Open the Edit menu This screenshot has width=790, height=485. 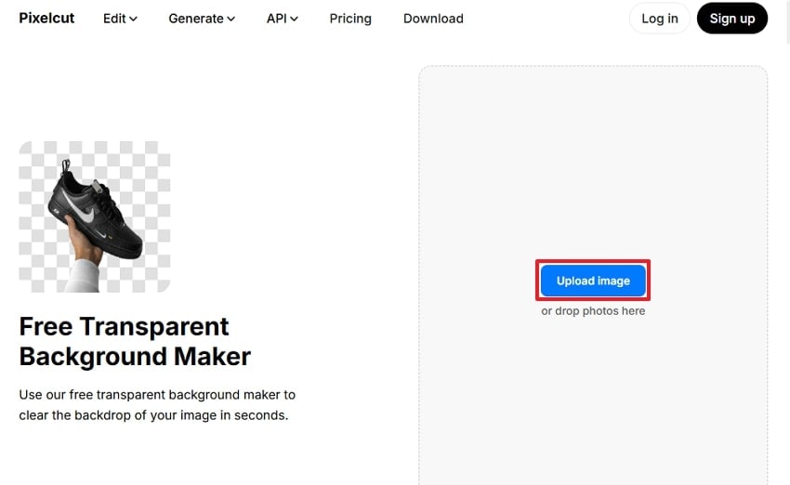[x=114, y=19]
